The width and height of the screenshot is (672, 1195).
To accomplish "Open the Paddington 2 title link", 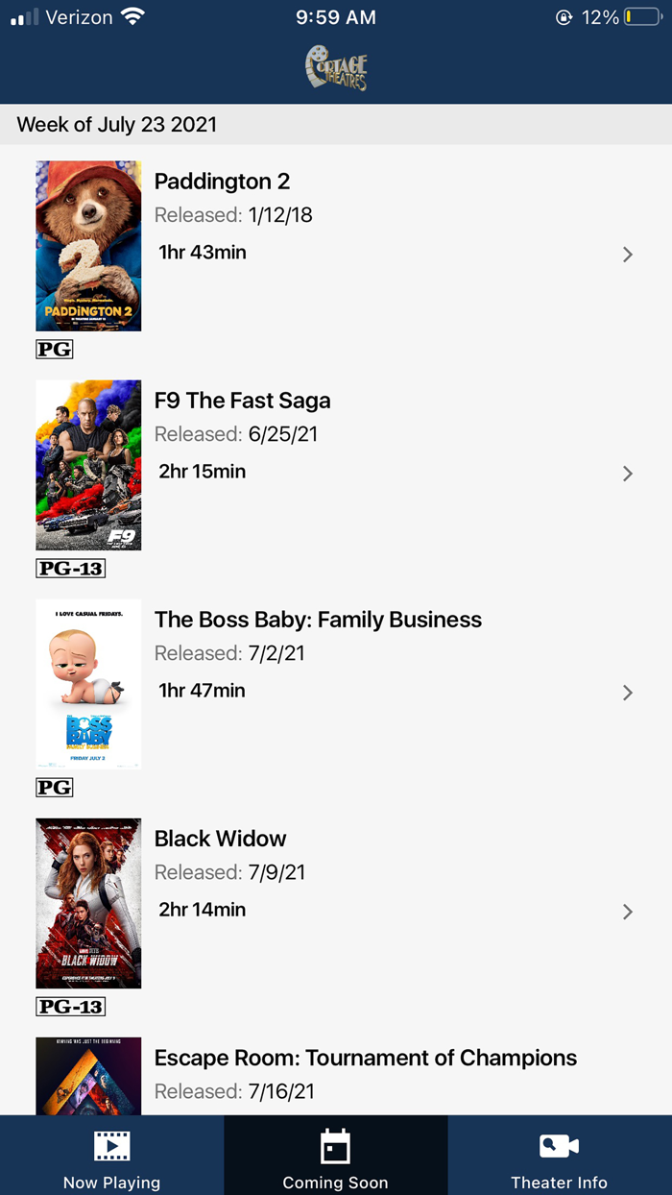I will coord(222,182).
